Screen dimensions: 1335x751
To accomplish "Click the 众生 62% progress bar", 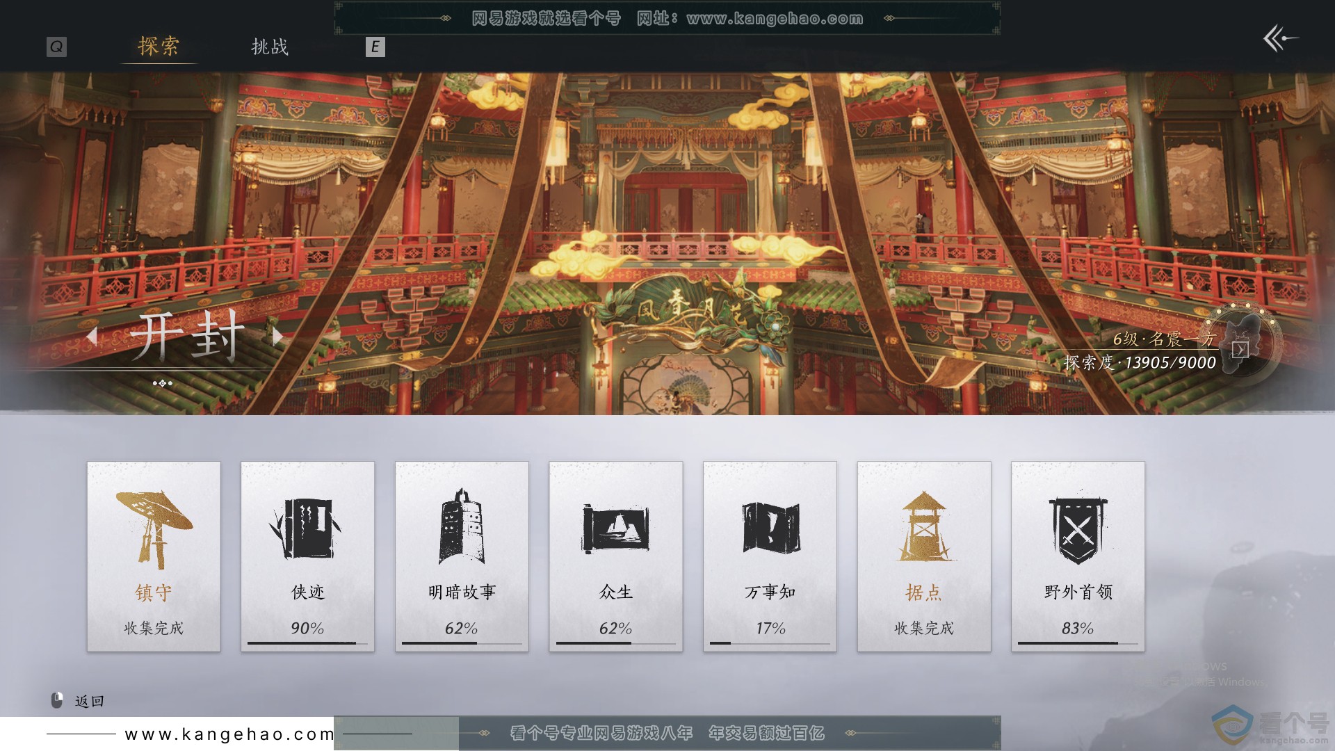I will tap(616, 643).
